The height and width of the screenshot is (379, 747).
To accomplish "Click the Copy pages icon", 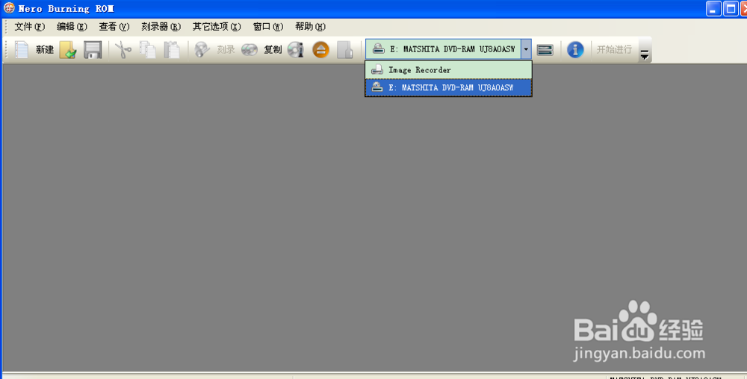I will 148,50.
